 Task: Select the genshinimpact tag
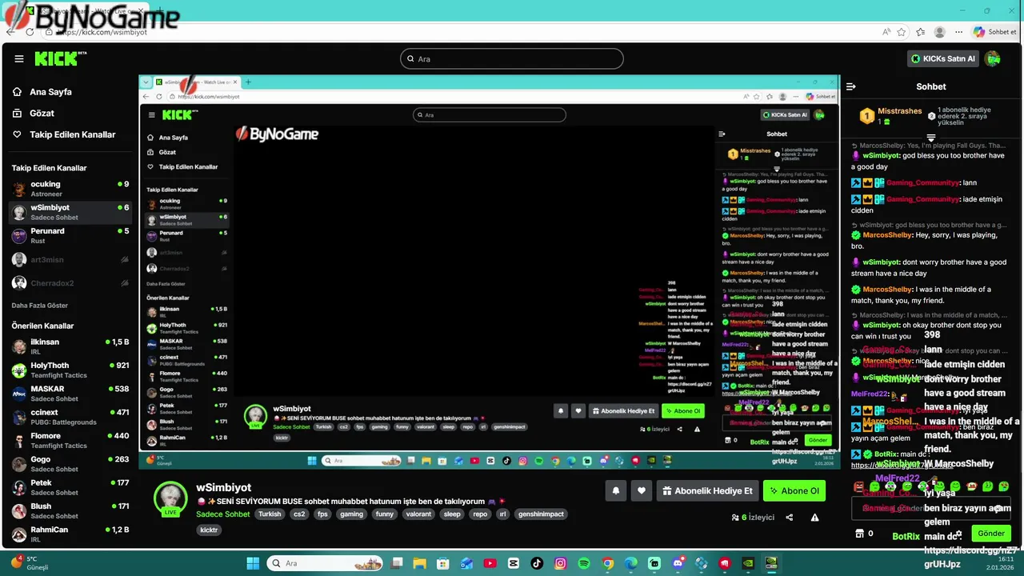[542, 514]
